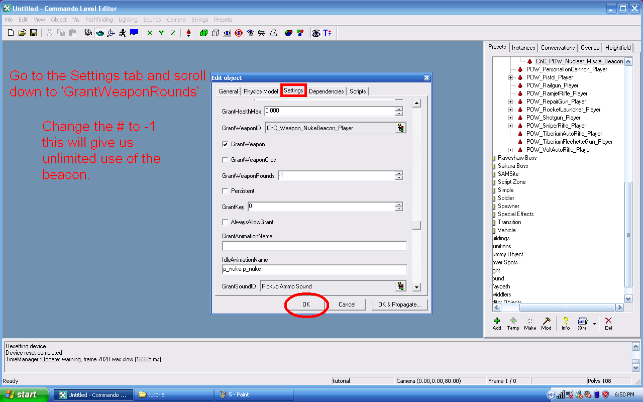Image resolution: width=643 pixels, height=402 pixels.
Task: Select the walking figure toolbar icon
Action: 123,33
